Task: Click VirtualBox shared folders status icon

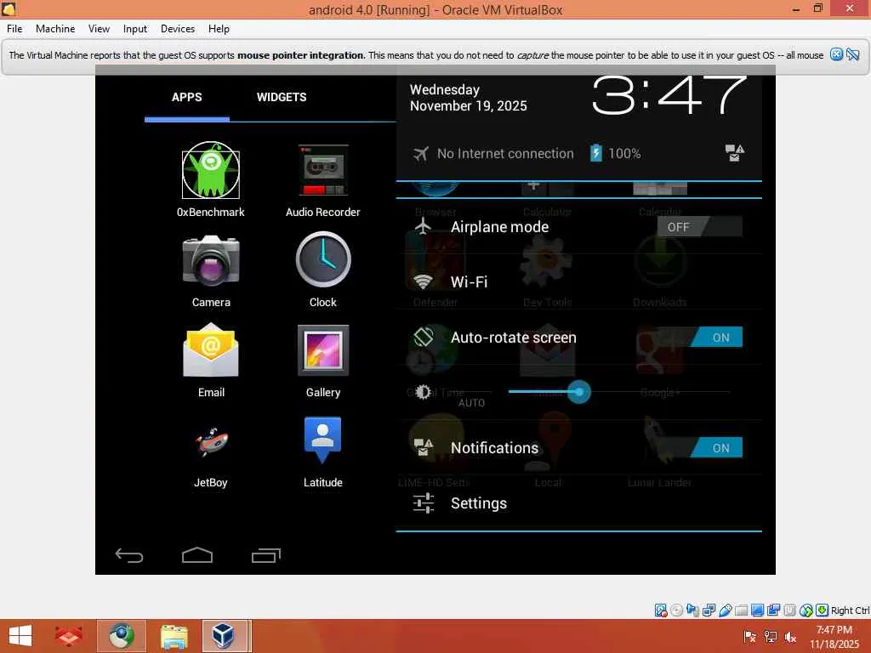Action: coord(741,610)
